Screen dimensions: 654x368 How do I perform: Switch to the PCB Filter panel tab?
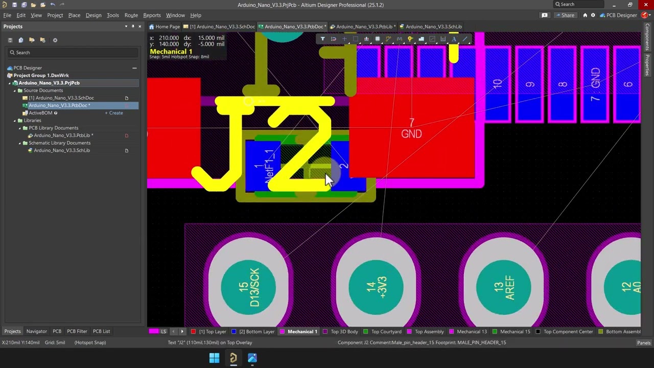pyautogui.click(x=77, y=331)
